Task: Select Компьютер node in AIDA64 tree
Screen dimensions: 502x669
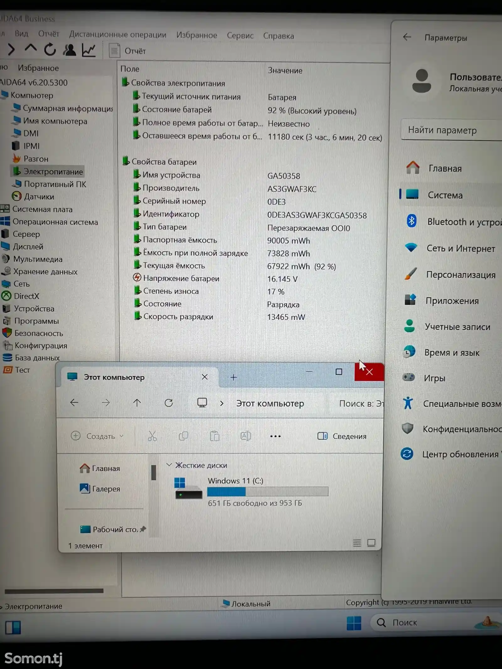Action: click(x=28, y=95)
